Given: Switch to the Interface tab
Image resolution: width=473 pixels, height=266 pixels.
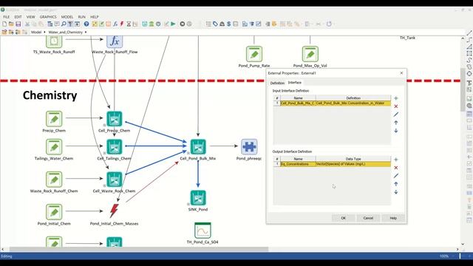Looking at the screenshot, I should point(295,82).
